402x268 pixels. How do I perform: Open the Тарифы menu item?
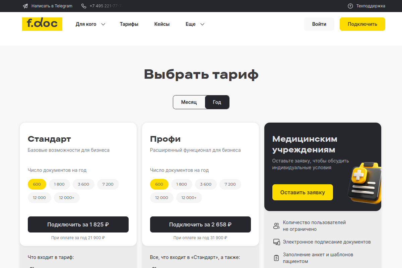[129, 24]
